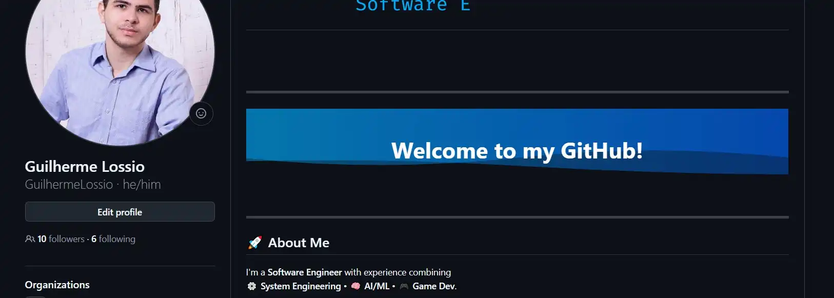This screenshot has height=298, width=834.
Task: Click the bold Software Engineer text
Action: [x=305, y=272]
